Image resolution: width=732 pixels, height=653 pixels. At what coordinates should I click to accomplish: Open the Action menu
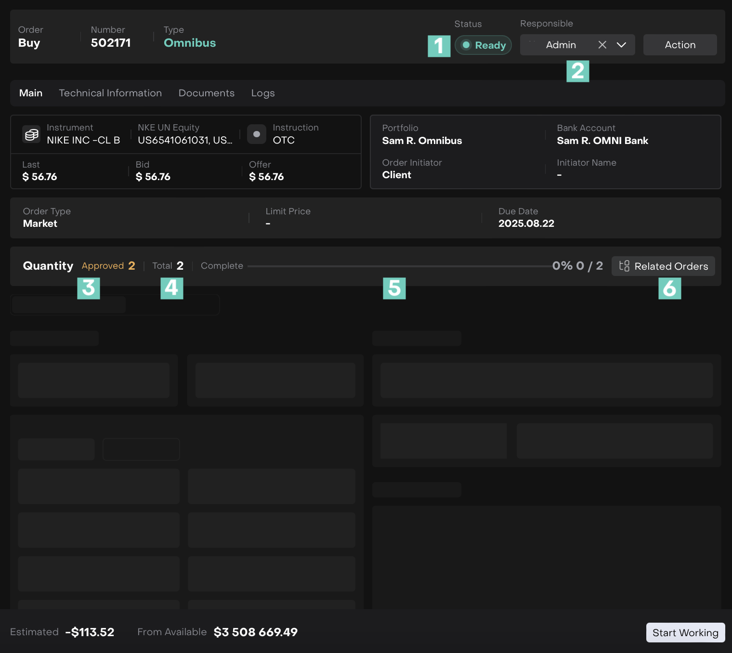[680, 45]
